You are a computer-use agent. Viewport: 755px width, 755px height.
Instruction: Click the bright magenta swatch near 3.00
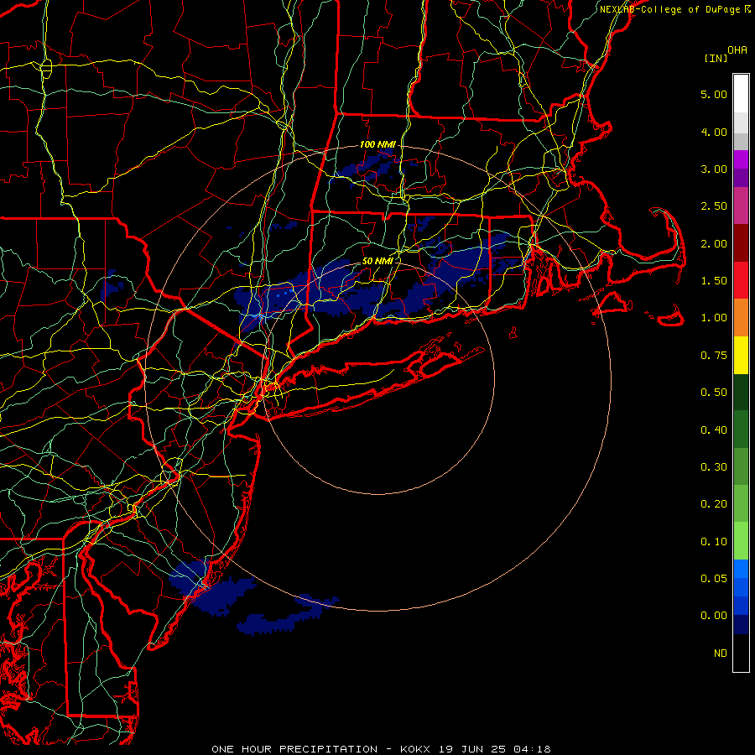(741, 159)
